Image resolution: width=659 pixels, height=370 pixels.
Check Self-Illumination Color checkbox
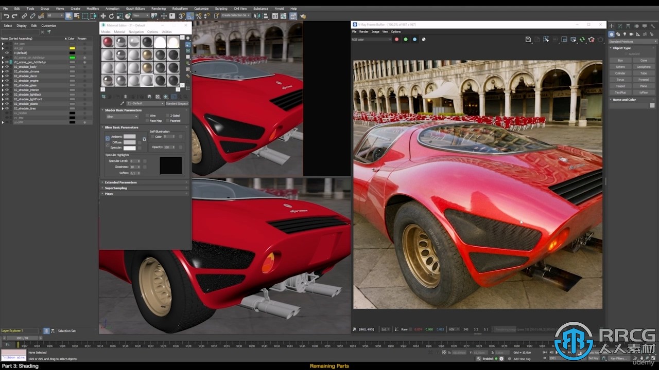[x=152, y=137]
